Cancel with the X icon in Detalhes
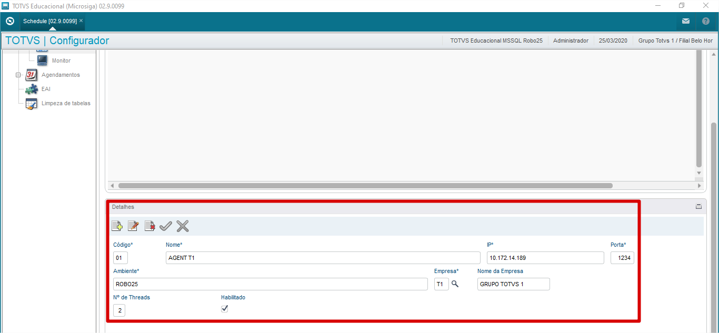Screen dimensions: 719x333 tap(183, 226)
